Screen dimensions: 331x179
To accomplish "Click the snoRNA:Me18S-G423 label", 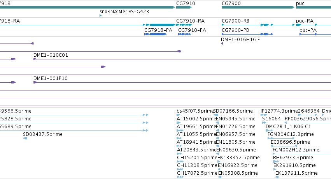I will [x=124, y=11].
